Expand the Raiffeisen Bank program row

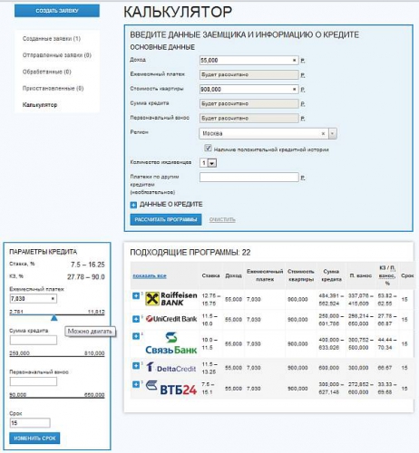pyautogui.click(x=136, y=295)
